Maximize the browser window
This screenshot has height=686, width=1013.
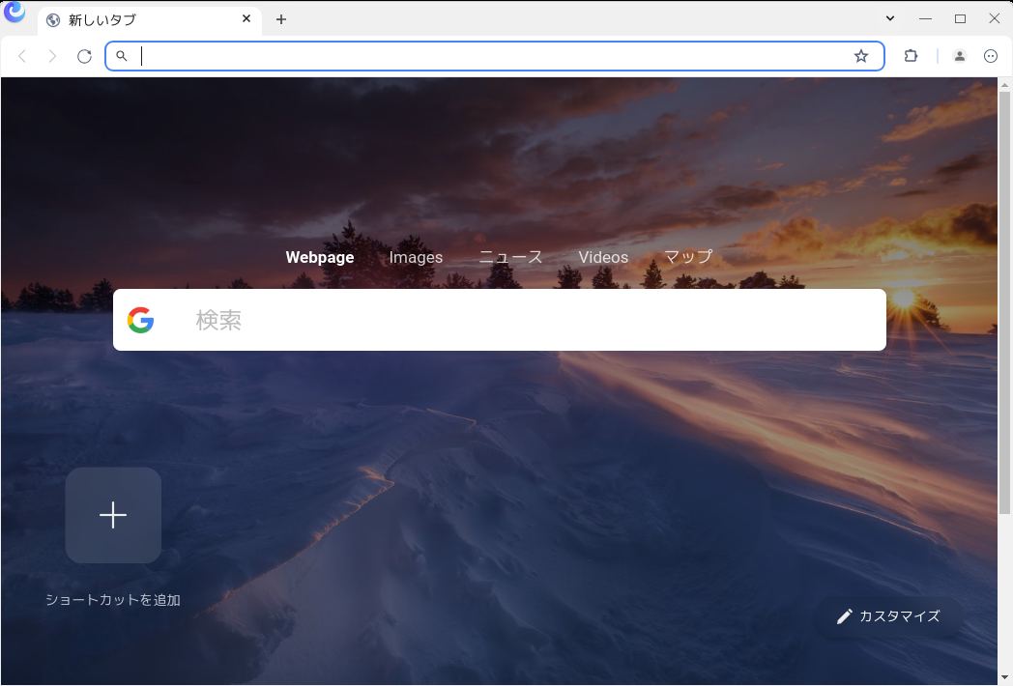click(960, 18)
